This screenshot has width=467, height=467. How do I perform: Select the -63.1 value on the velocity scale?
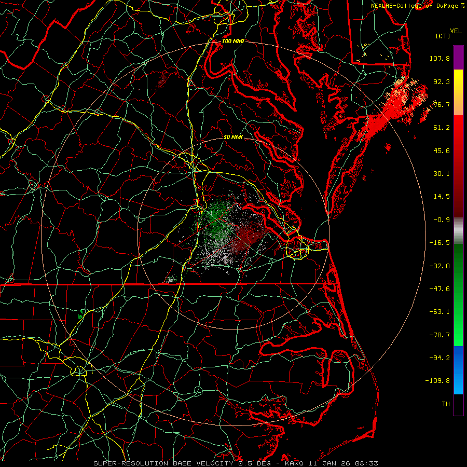[439, 312]
